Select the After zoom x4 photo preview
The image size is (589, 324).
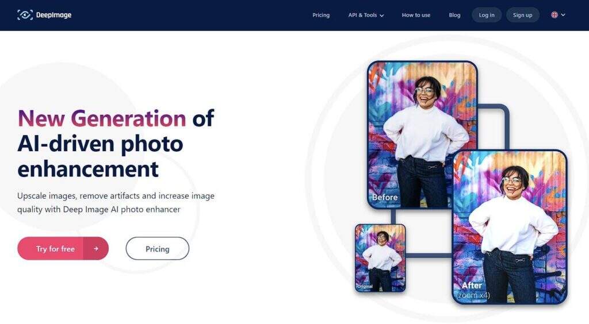coord(510,227)
